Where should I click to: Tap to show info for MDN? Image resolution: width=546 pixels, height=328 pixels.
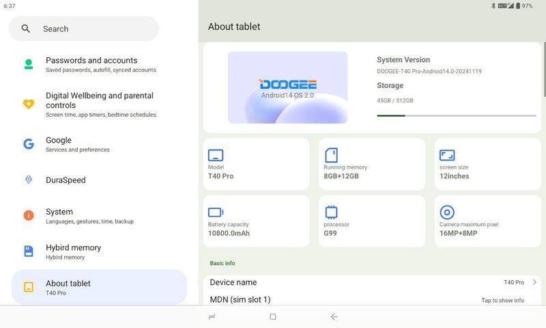pos(502,300)
